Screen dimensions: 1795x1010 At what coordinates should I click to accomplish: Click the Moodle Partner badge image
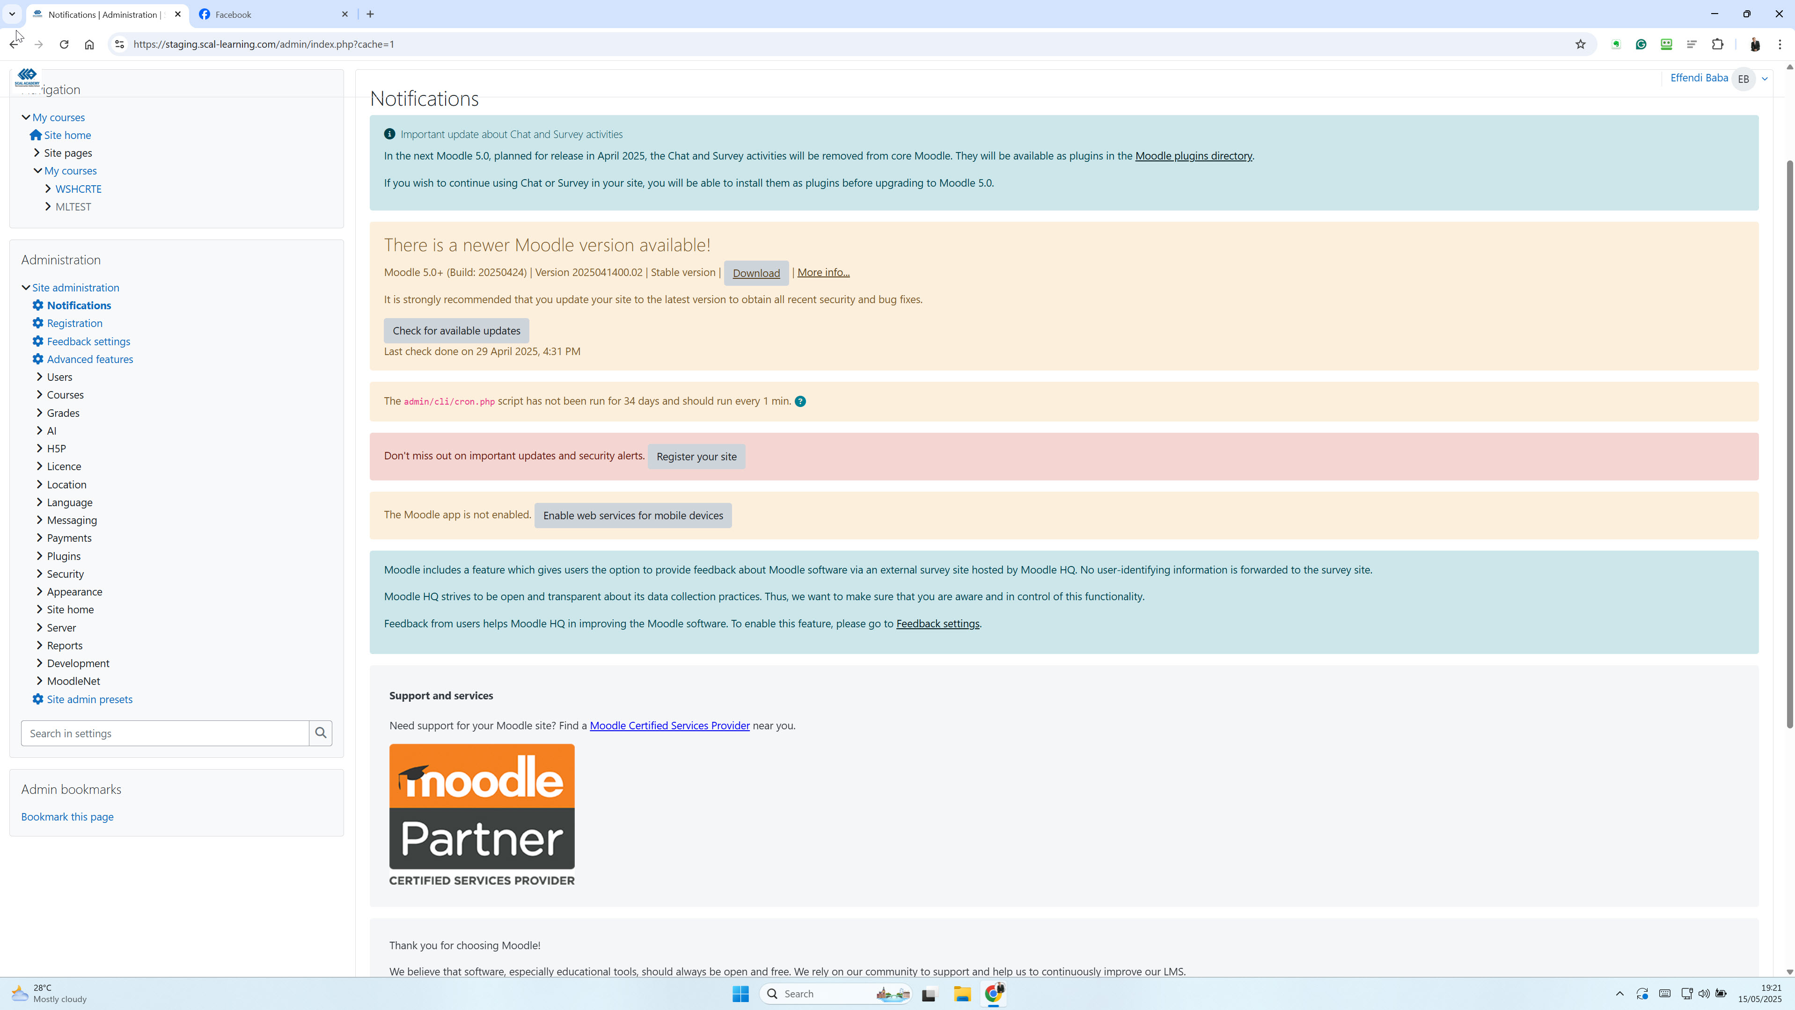click(482, 815)
